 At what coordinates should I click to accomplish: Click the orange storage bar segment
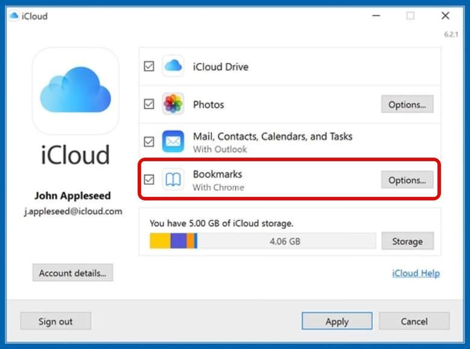click(x=190, y=241)
